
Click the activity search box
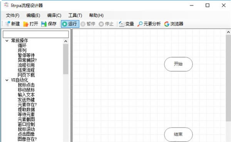(x=36, y=34)
